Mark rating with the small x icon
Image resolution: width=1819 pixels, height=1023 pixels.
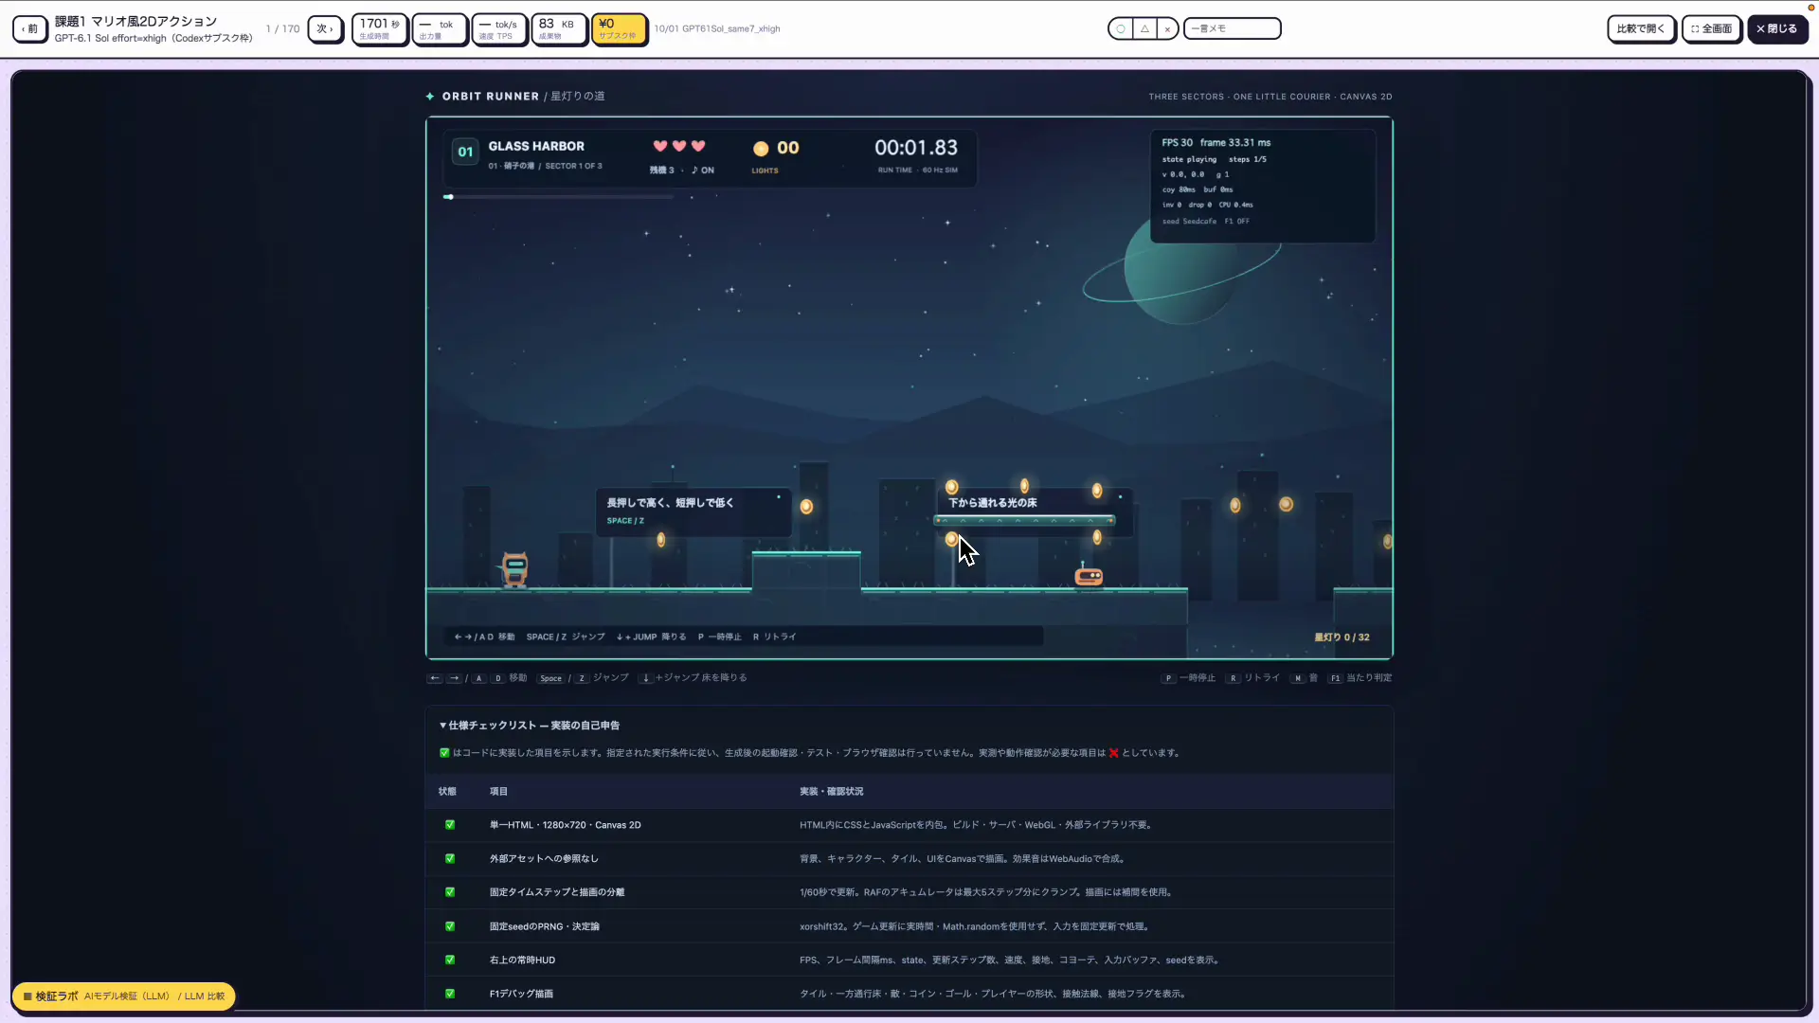[1167, 28]
